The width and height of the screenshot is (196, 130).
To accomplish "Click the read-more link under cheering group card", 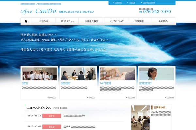I will (52, 97).
